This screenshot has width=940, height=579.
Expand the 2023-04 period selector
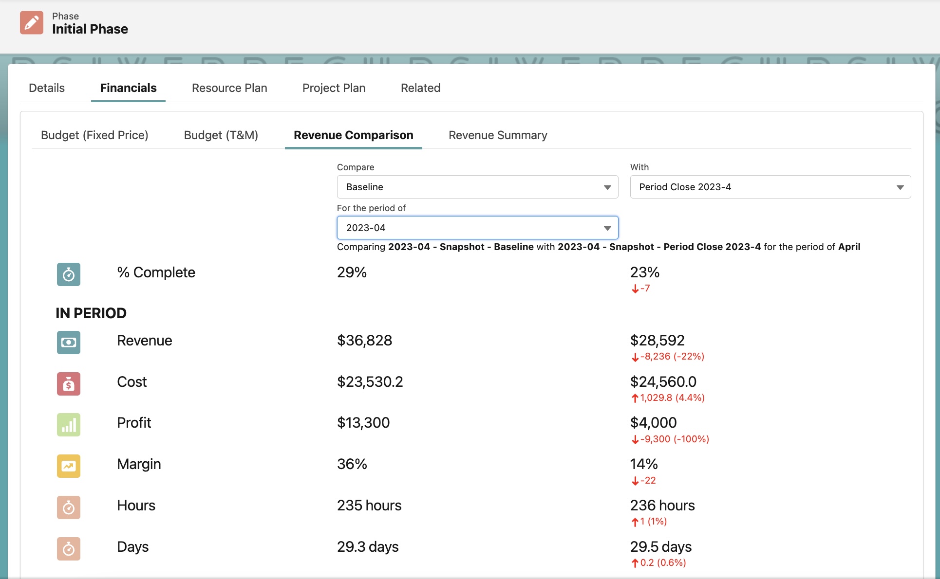point(477,227)
